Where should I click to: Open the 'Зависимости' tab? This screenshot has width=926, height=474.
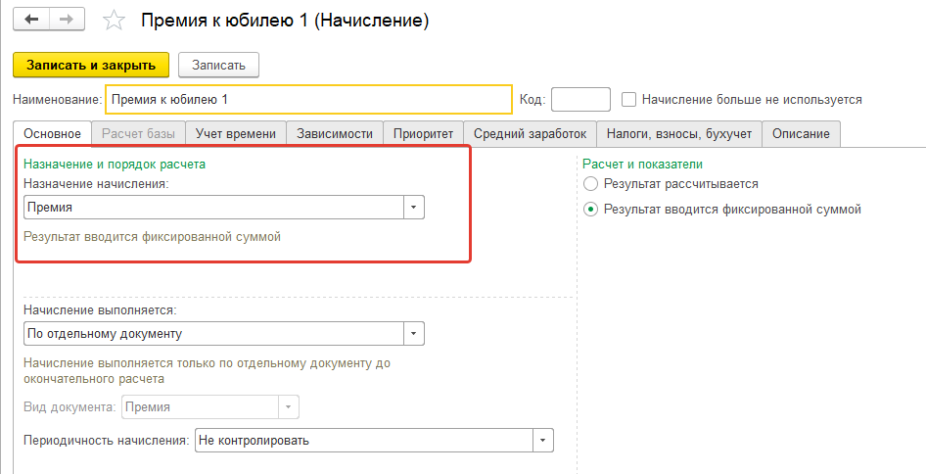point(335,134)
